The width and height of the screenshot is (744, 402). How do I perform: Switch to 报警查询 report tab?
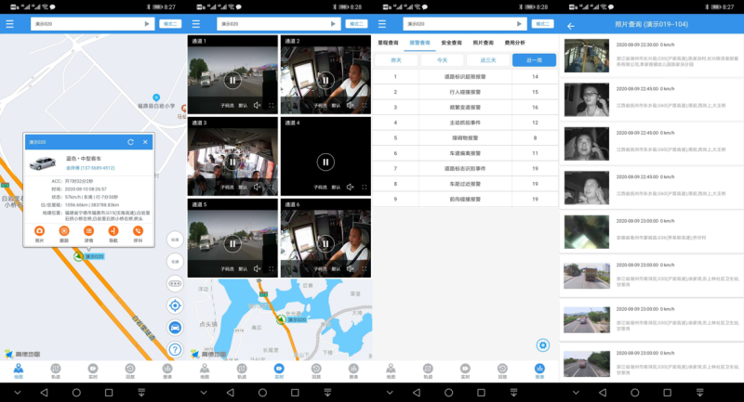click(420, 43)
